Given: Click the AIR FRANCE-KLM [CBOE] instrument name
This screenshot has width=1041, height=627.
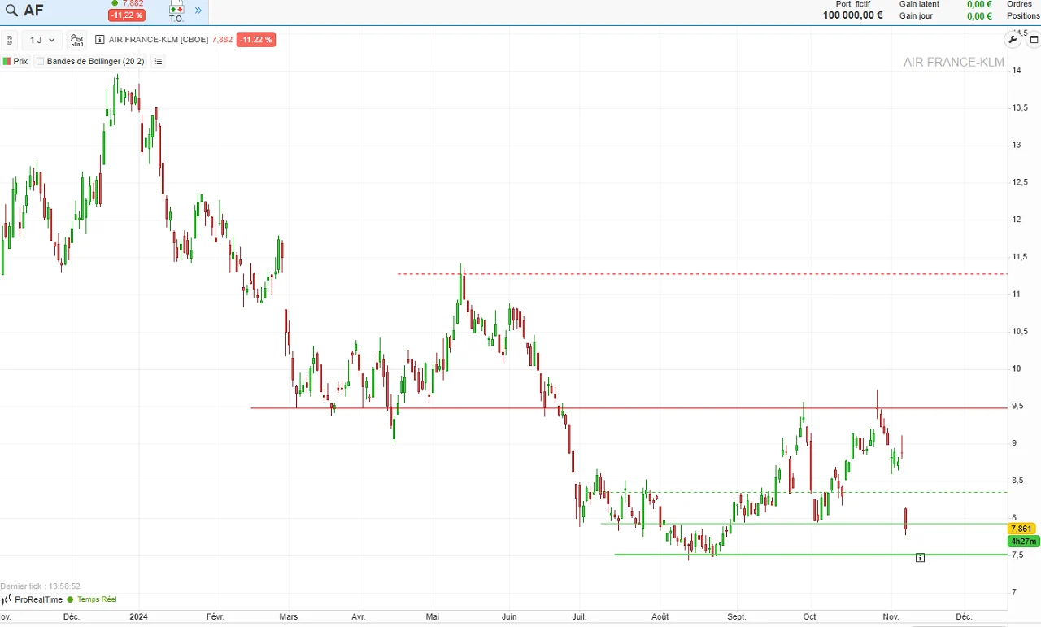Looking at the screenshot, I should click(x=159, y=40).
